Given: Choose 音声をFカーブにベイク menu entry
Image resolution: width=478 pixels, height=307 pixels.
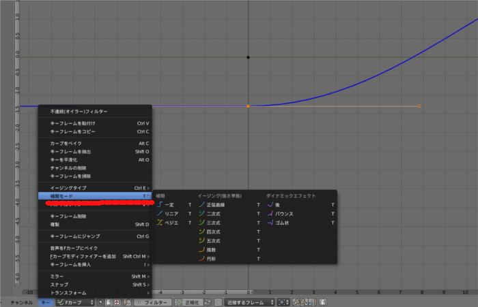Looking at the screenshot, I should [95, 248].
